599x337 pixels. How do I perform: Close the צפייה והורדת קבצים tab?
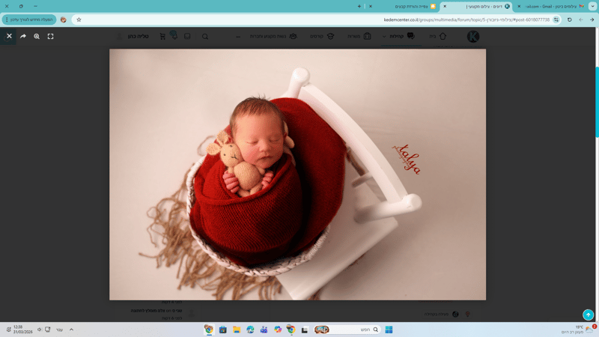tap(371, 7)
